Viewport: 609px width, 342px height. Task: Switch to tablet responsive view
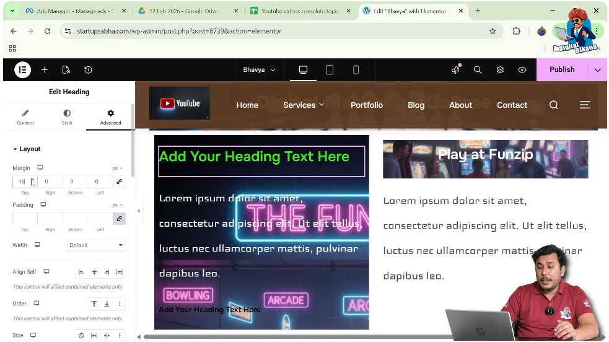(330, 70)
